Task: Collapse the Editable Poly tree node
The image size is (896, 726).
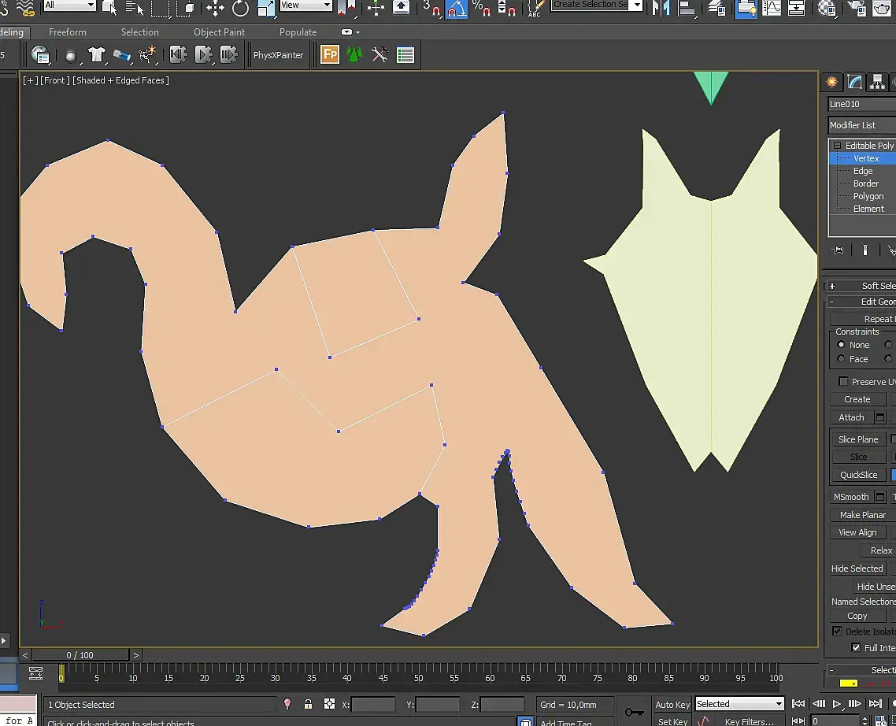Action: (x=838, y=146)
